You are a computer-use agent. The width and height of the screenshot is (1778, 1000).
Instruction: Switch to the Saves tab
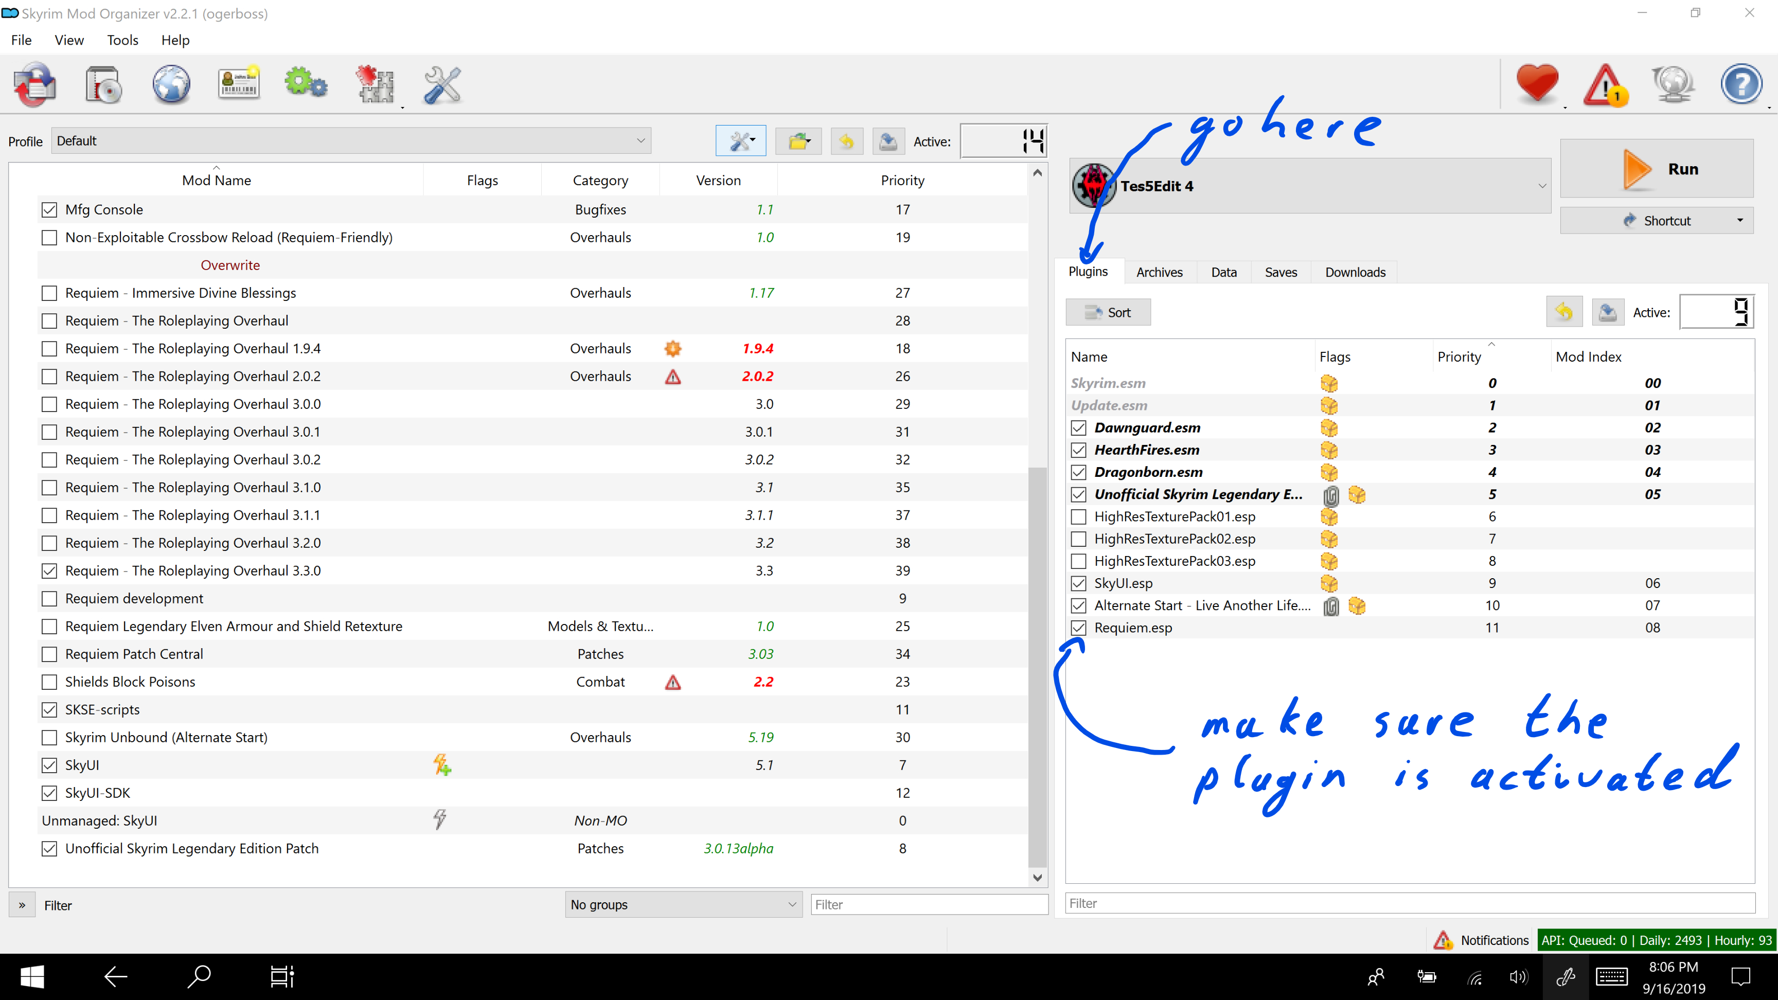(1281, 273)
